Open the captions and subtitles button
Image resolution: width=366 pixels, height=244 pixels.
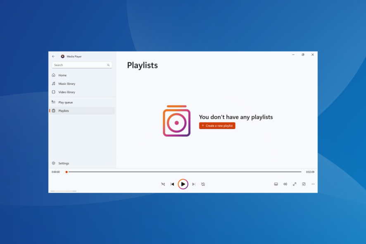point(276,184)
